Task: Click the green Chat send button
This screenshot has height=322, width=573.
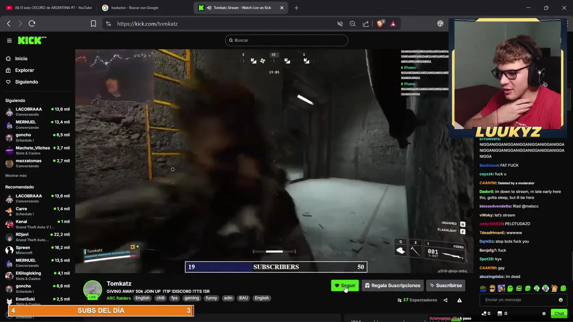Action: click(x=559, y=314)
